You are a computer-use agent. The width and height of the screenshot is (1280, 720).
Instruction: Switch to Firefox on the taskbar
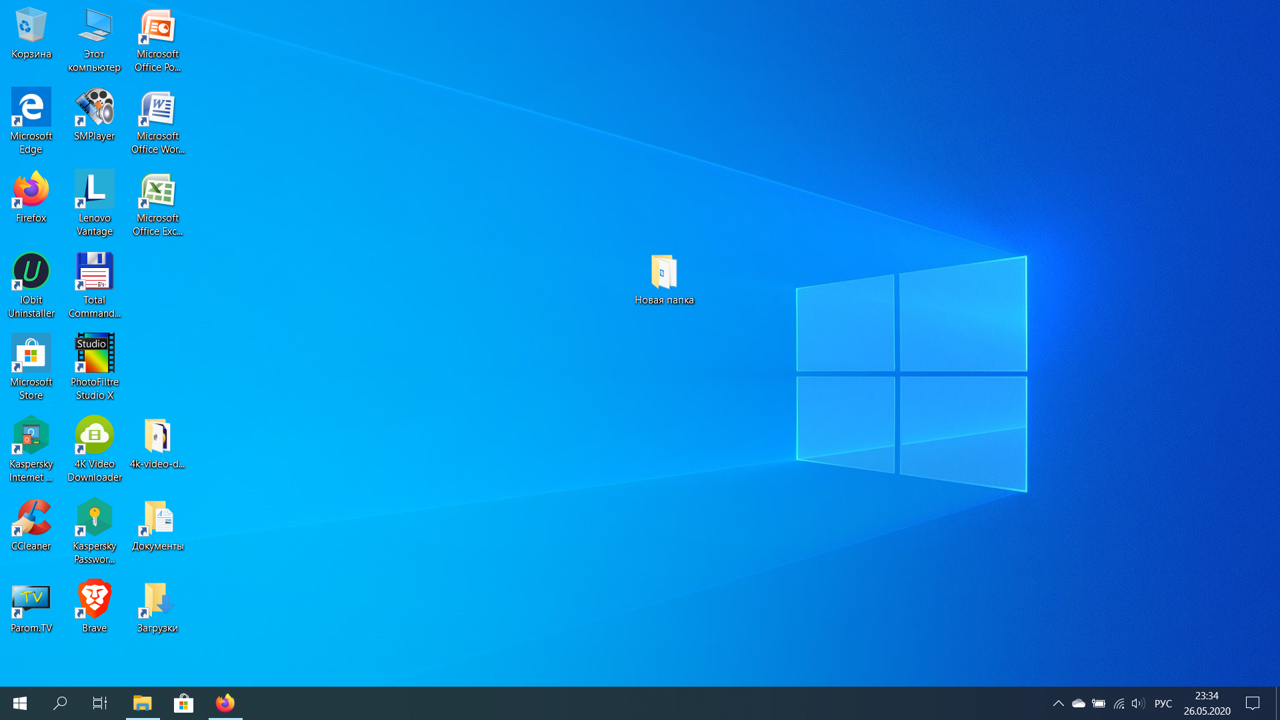225,703
